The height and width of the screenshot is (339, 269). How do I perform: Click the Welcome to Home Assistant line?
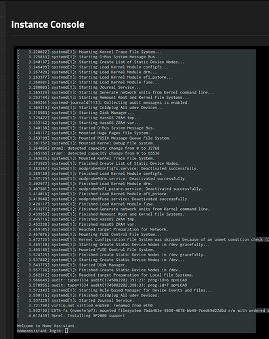[x=45, y=325]
